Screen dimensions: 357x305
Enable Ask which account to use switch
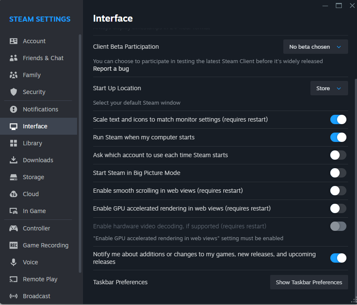[338, 155]
